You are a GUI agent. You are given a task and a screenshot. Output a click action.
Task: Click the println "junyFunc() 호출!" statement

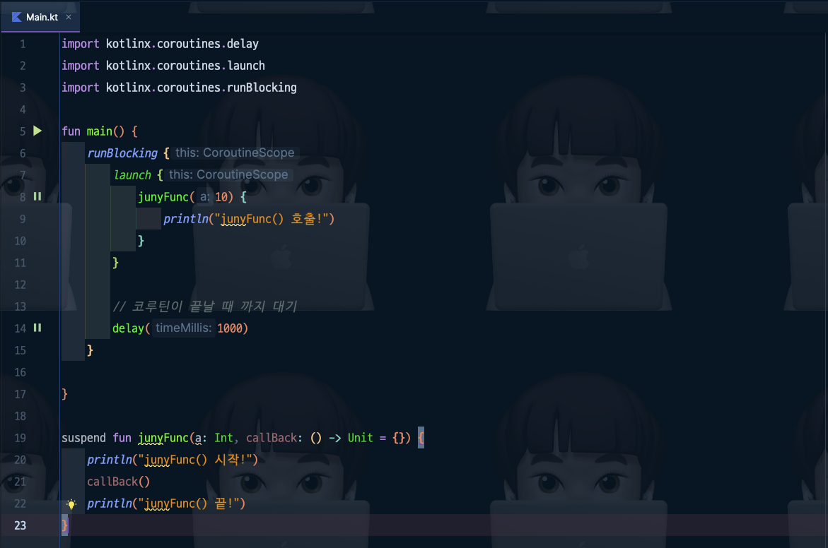pyautogui.click(x=249, y=219)
